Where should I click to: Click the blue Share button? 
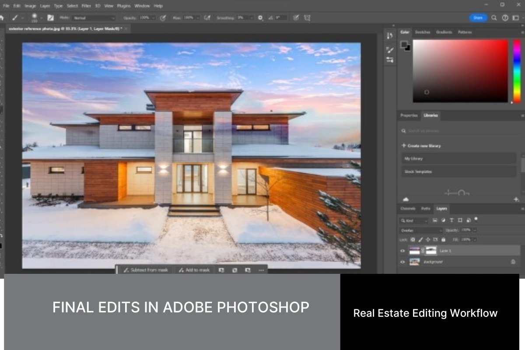point(478,18)
